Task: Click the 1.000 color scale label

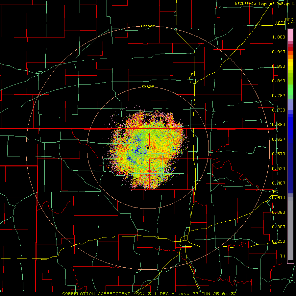Action: (x=279, y=37)
